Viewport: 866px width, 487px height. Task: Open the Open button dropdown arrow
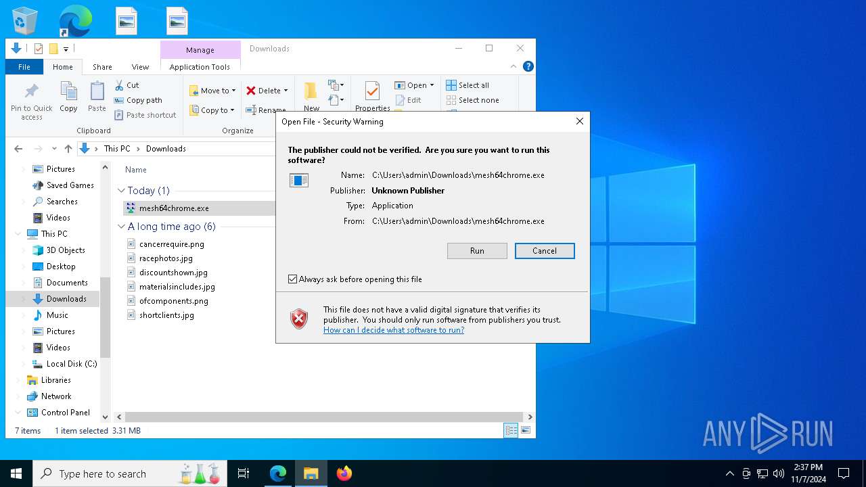pyautogui.click(x=432, y=85)
